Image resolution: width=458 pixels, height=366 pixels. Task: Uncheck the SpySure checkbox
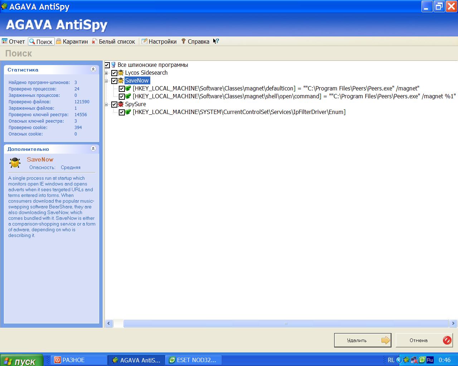pos(114,104)
